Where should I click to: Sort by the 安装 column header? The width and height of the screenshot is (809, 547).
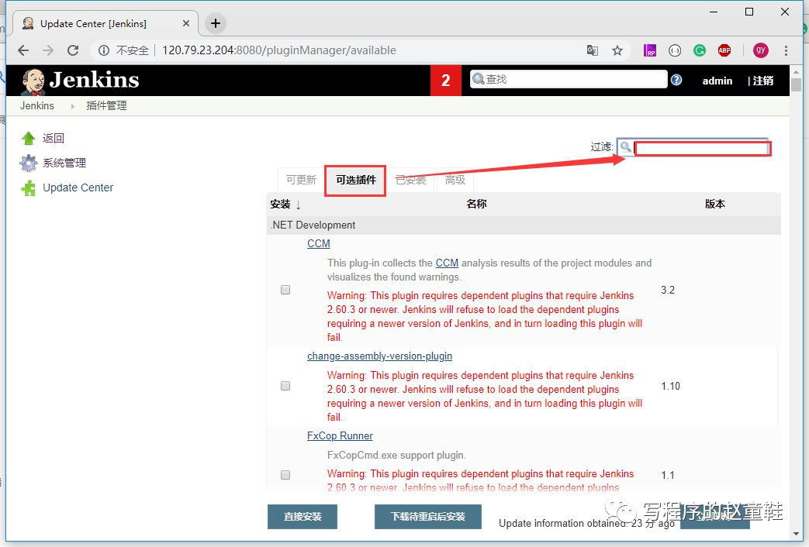pos(285,205)
